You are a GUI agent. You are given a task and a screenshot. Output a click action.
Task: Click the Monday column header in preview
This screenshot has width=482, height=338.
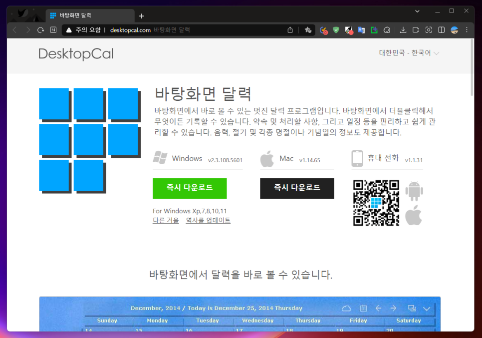(x=157, y=321)
